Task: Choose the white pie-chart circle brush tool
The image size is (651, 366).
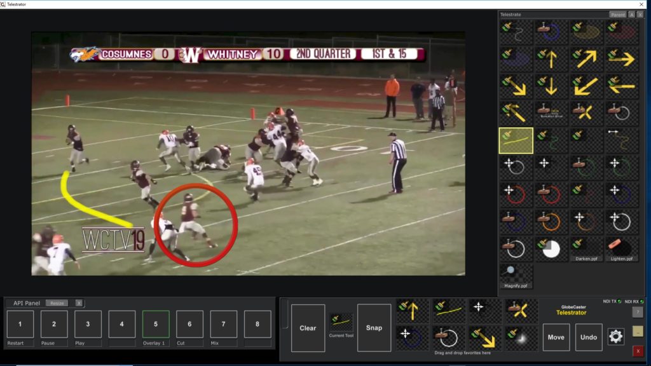Action: pos(551,248)
